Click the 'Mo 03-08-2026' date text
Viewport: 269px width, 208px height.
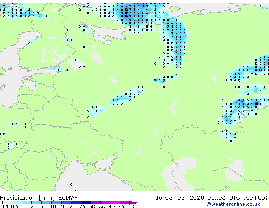(179, 198)
